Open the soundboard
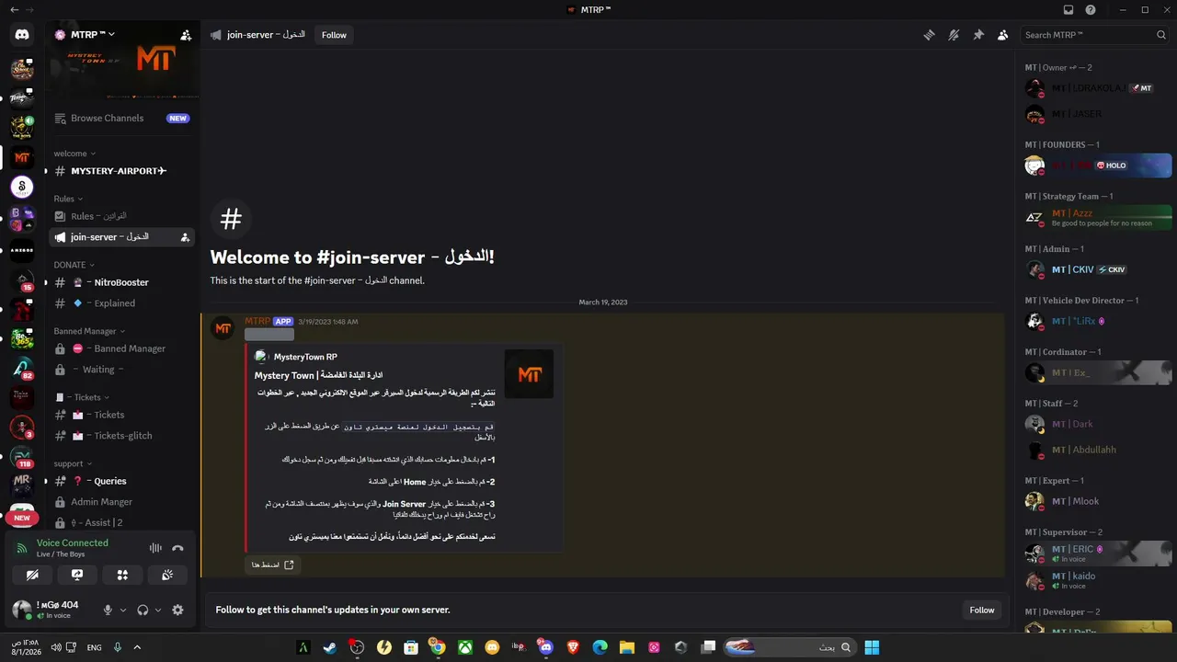 click(x=167, y=575)
